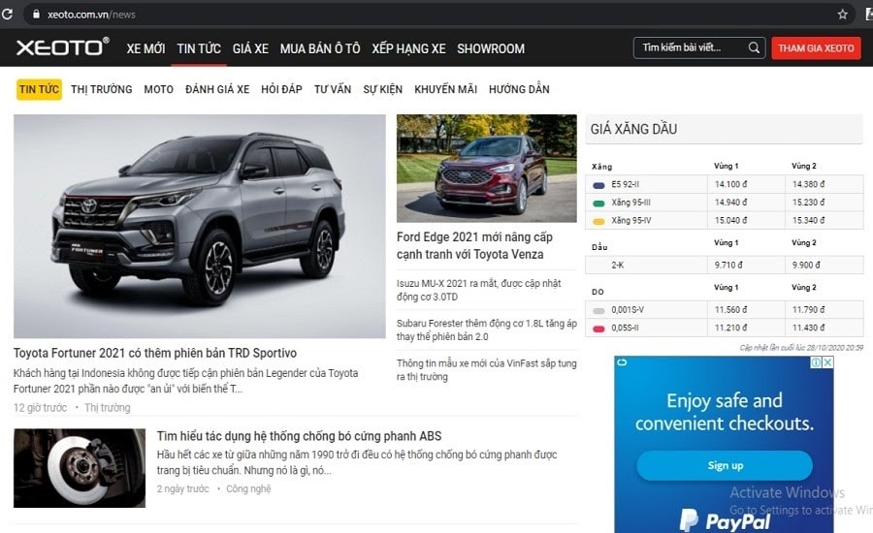Switch to the MOTO tab
The height and width of the screenshot is (533, 873).
point(159,89)
